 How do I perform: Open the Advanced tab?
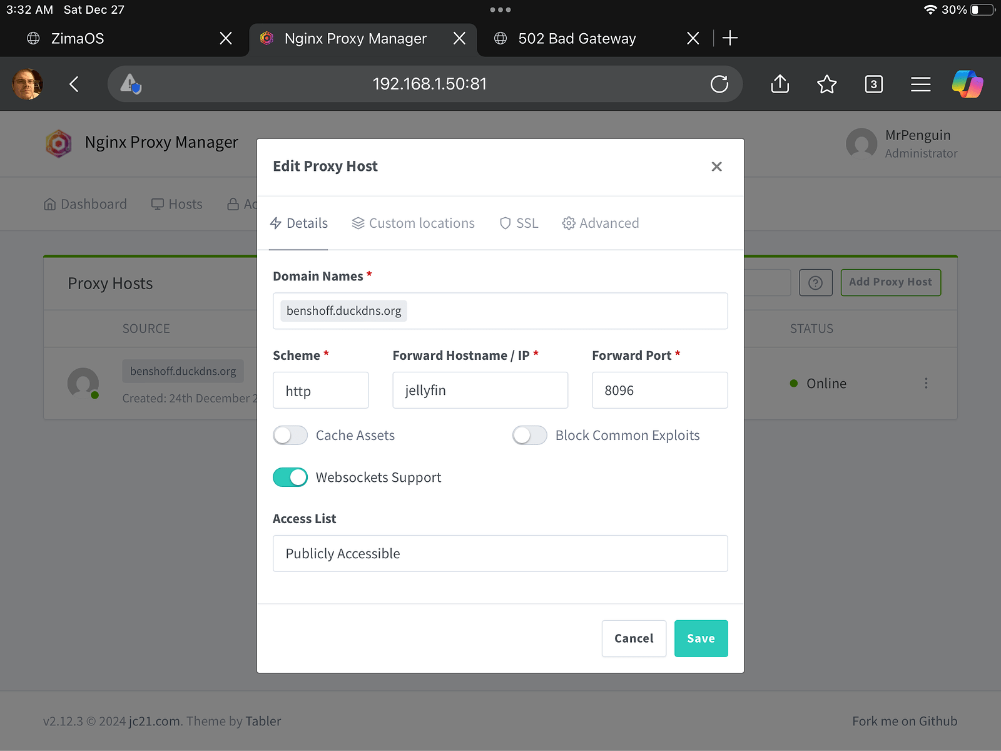(601, 223)
